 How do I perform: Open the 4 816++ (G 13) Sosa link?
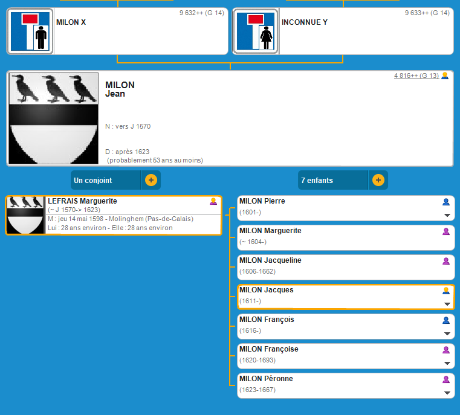click(416, 76)
